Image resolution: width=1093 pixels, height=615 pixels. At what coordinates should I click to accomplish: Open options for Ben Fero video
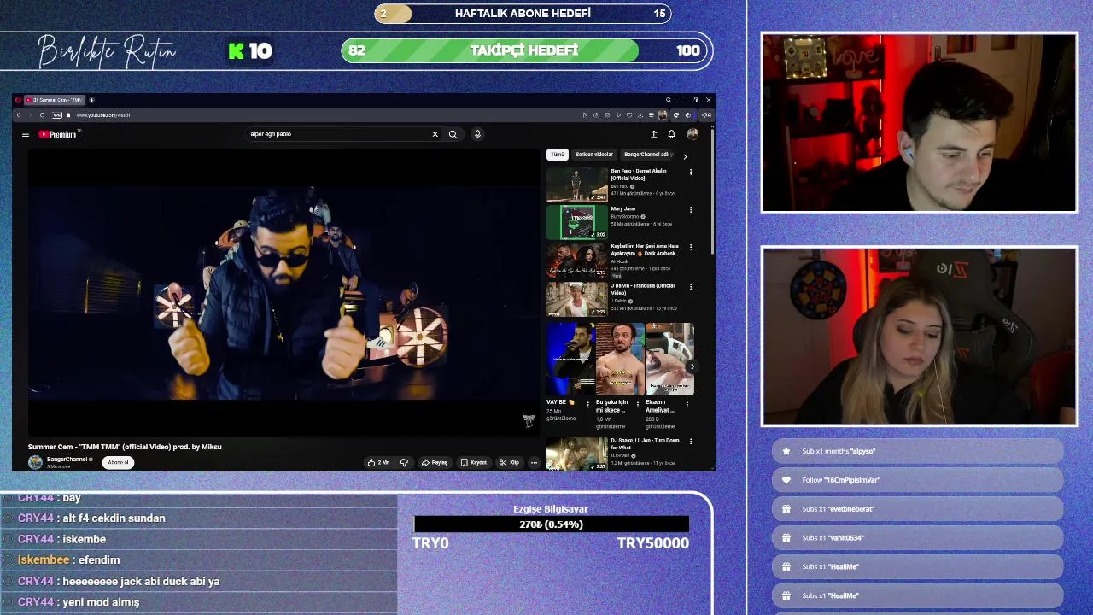(691, 172)
